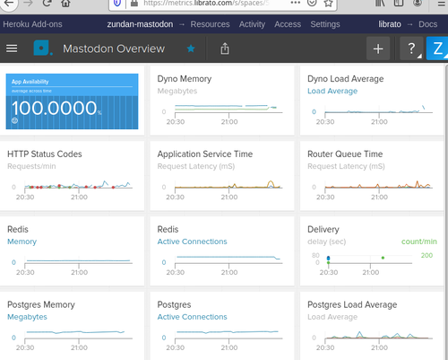Click the Memory label under Redis
The width and height of the screenshot is (448, 360).
pos(22,241)
